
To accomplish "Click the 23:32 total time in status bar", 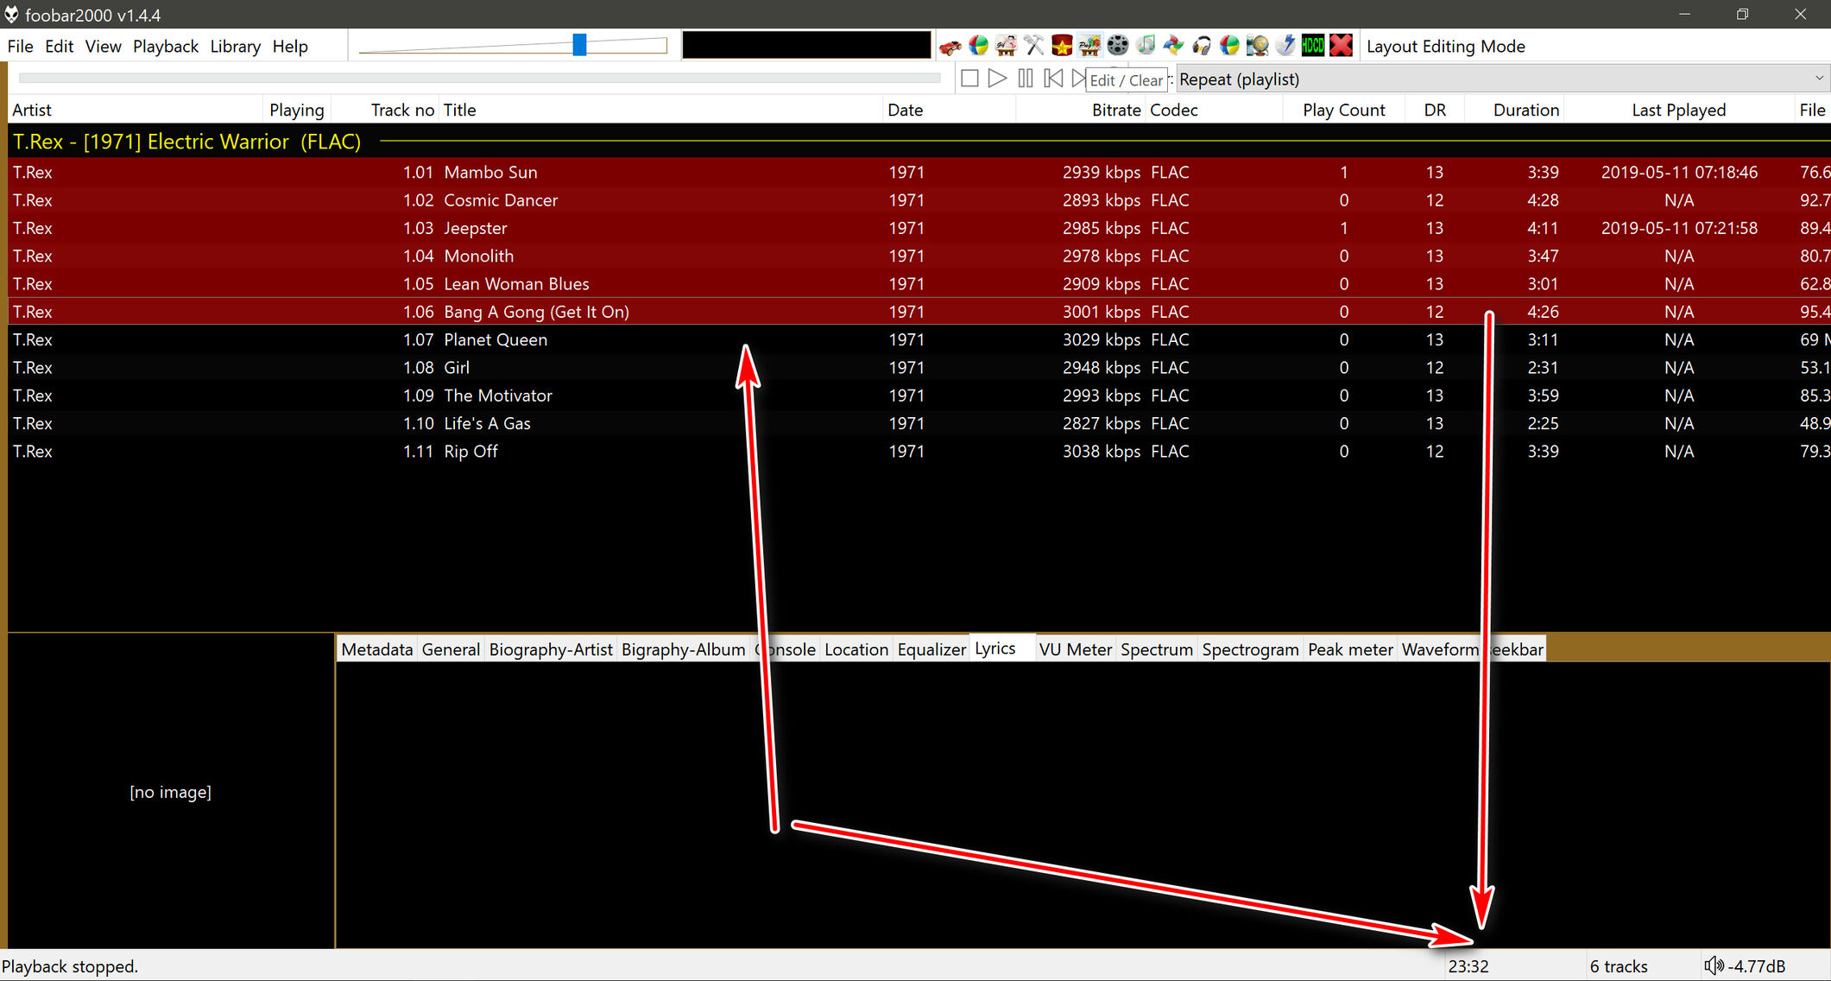I will pyautogui.click(x=1468, y=966).
